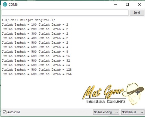
Task: Maximize the COM6 serial monitor window
Action: click(127, 4)
